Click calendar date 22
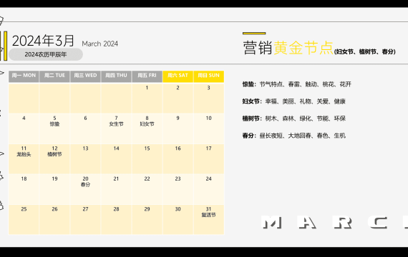 pyautogui.click(x=147, y=179)
